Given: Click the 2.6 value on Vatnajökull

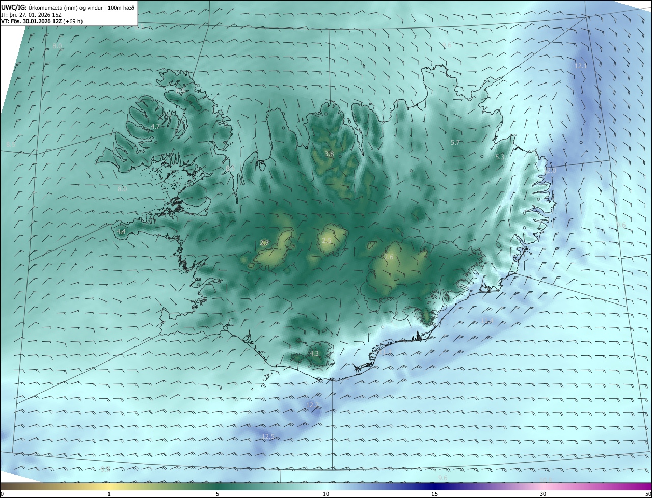Looking at the screenshot, I should click(x=389, y=257).
